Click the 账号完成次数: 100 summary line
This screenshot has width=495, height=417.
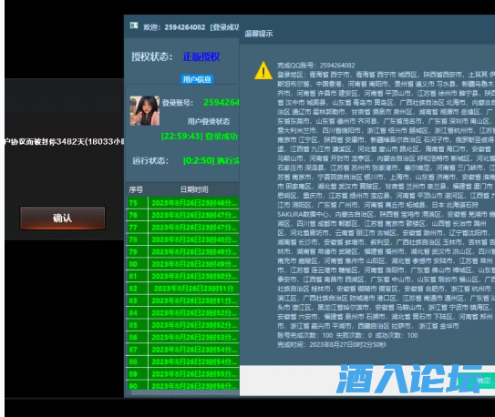tap(347, 335)
